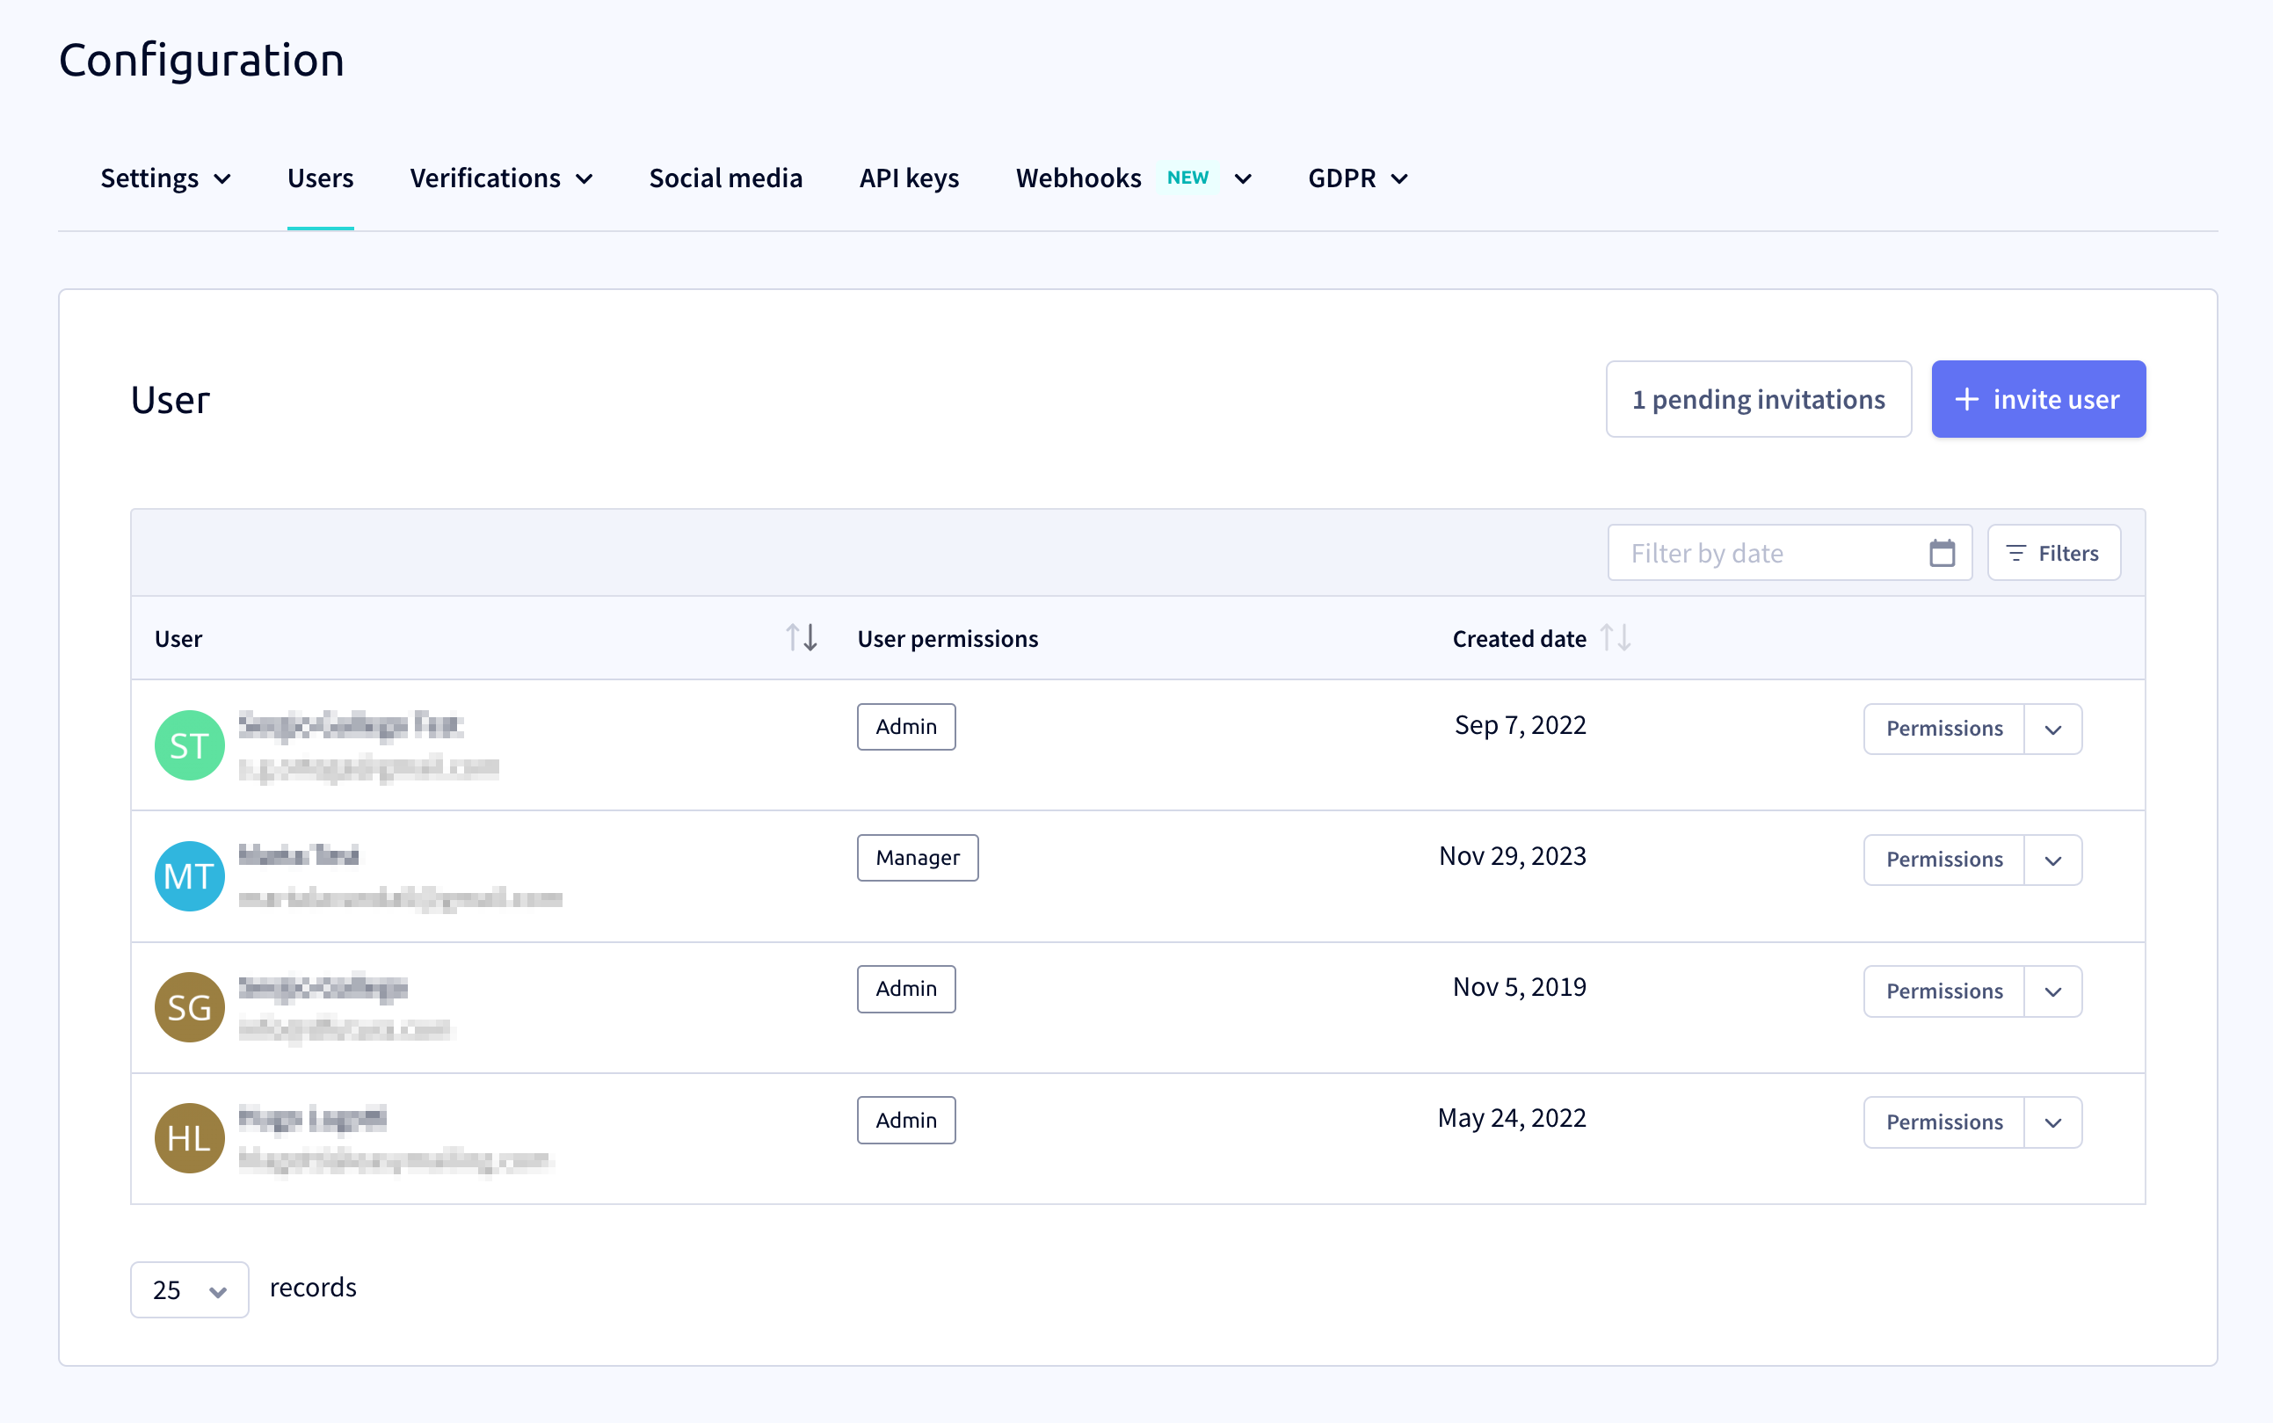Click the MT user avatar

[x=189, y=876]
